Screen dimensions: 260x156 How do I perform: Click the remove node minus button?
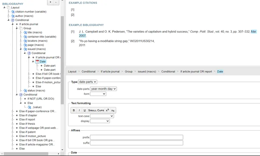56,2
